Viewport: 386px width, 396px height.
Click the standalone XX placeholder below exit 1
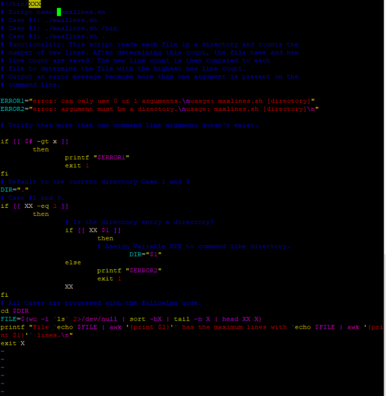click(69, 287)
